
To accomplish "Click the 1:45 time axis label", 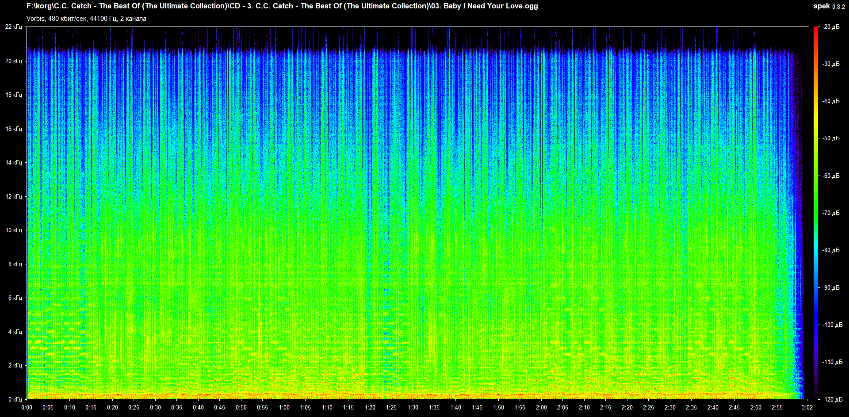I will coord(477,408).
